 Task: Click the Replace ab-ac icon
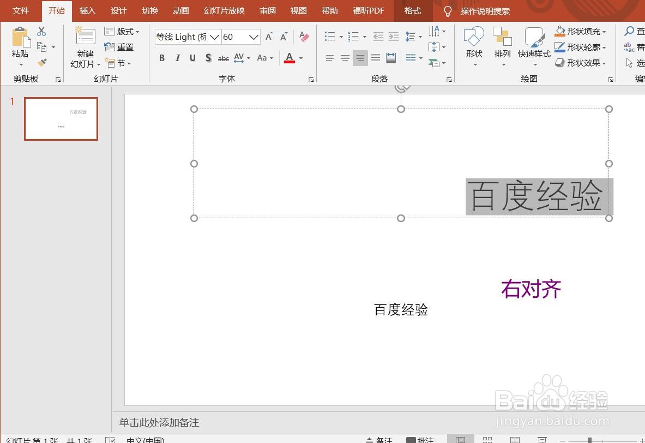pyautogui.click(x=629, y=47)
